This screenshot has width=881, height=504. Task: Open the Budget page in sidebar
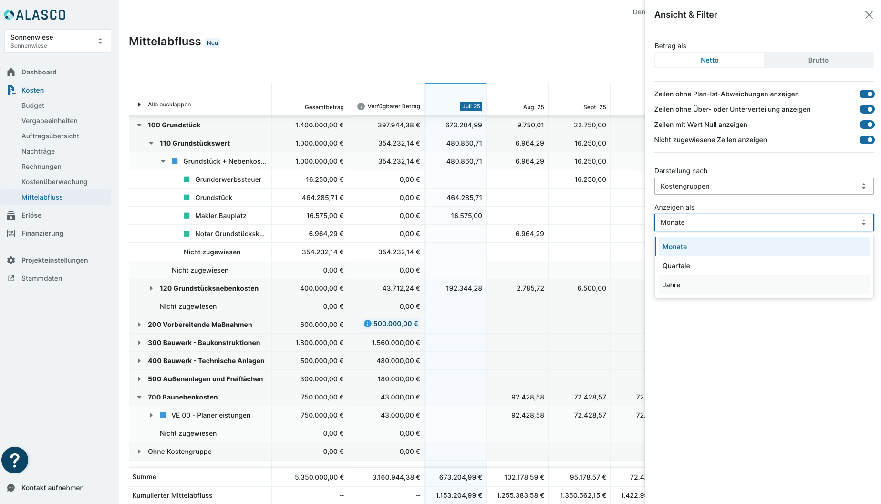33,105
